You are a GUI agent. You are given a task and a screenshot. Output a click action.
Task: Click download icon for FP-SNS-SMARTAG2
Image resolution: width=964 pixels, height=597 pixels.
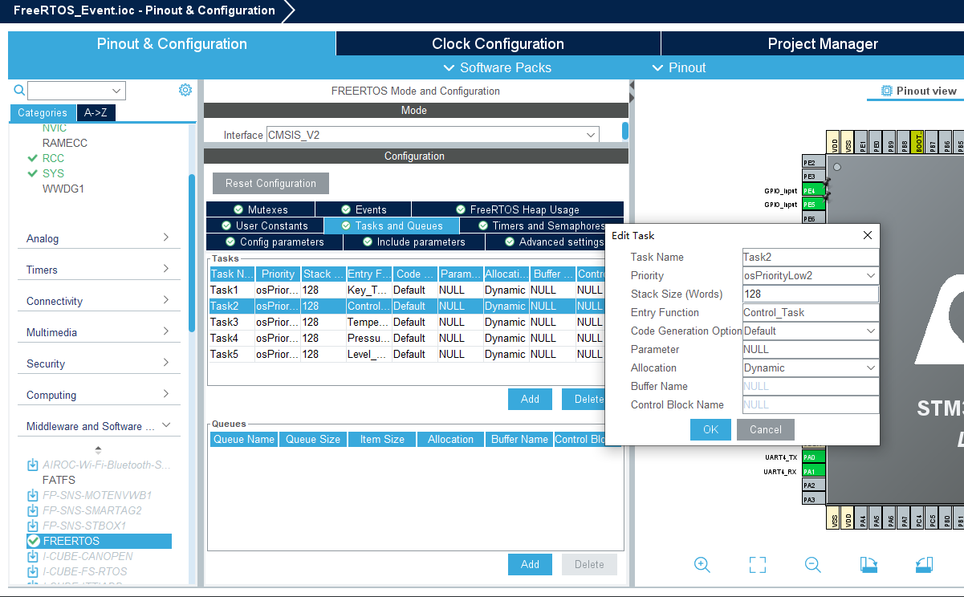[x=33, y=510]
